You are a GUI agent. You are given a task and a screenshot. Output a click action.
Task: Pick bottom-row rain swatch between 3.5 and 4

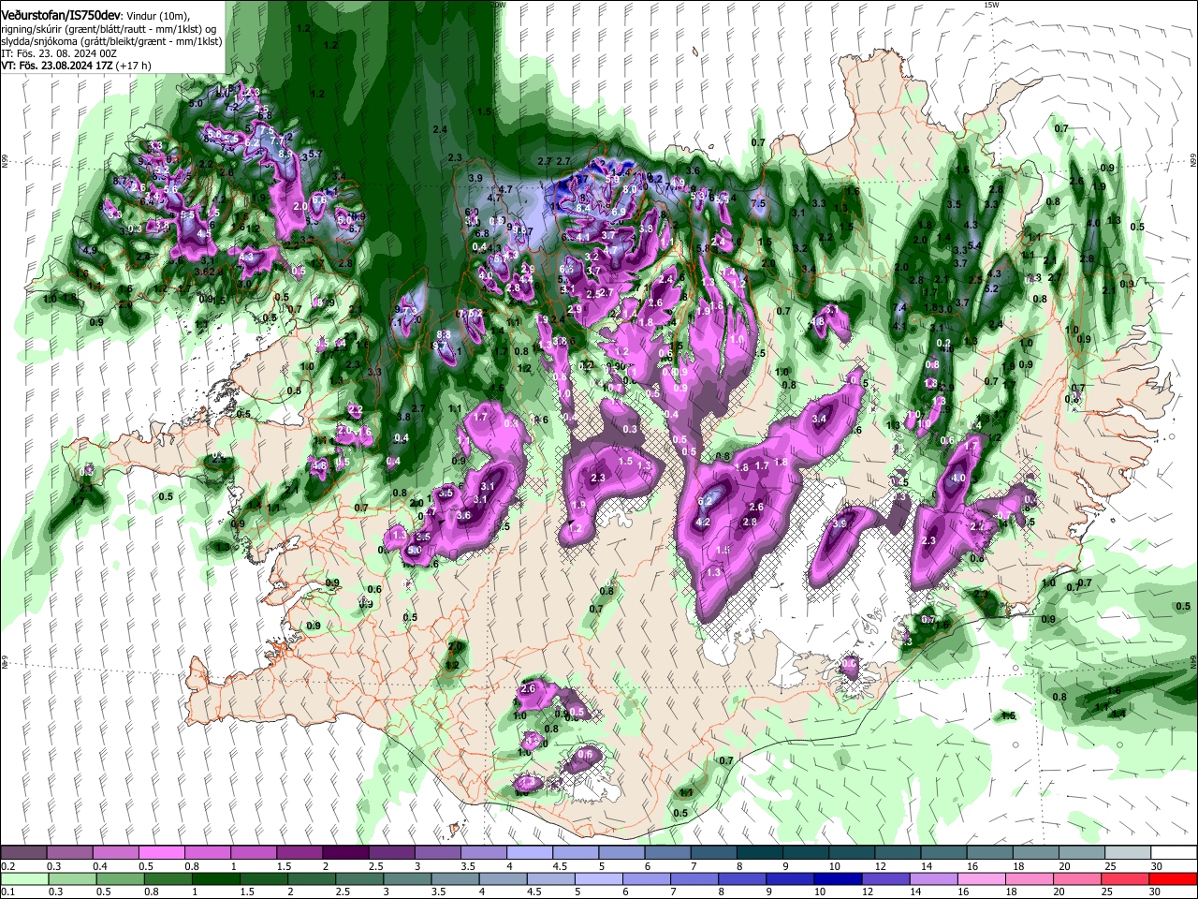456,878
